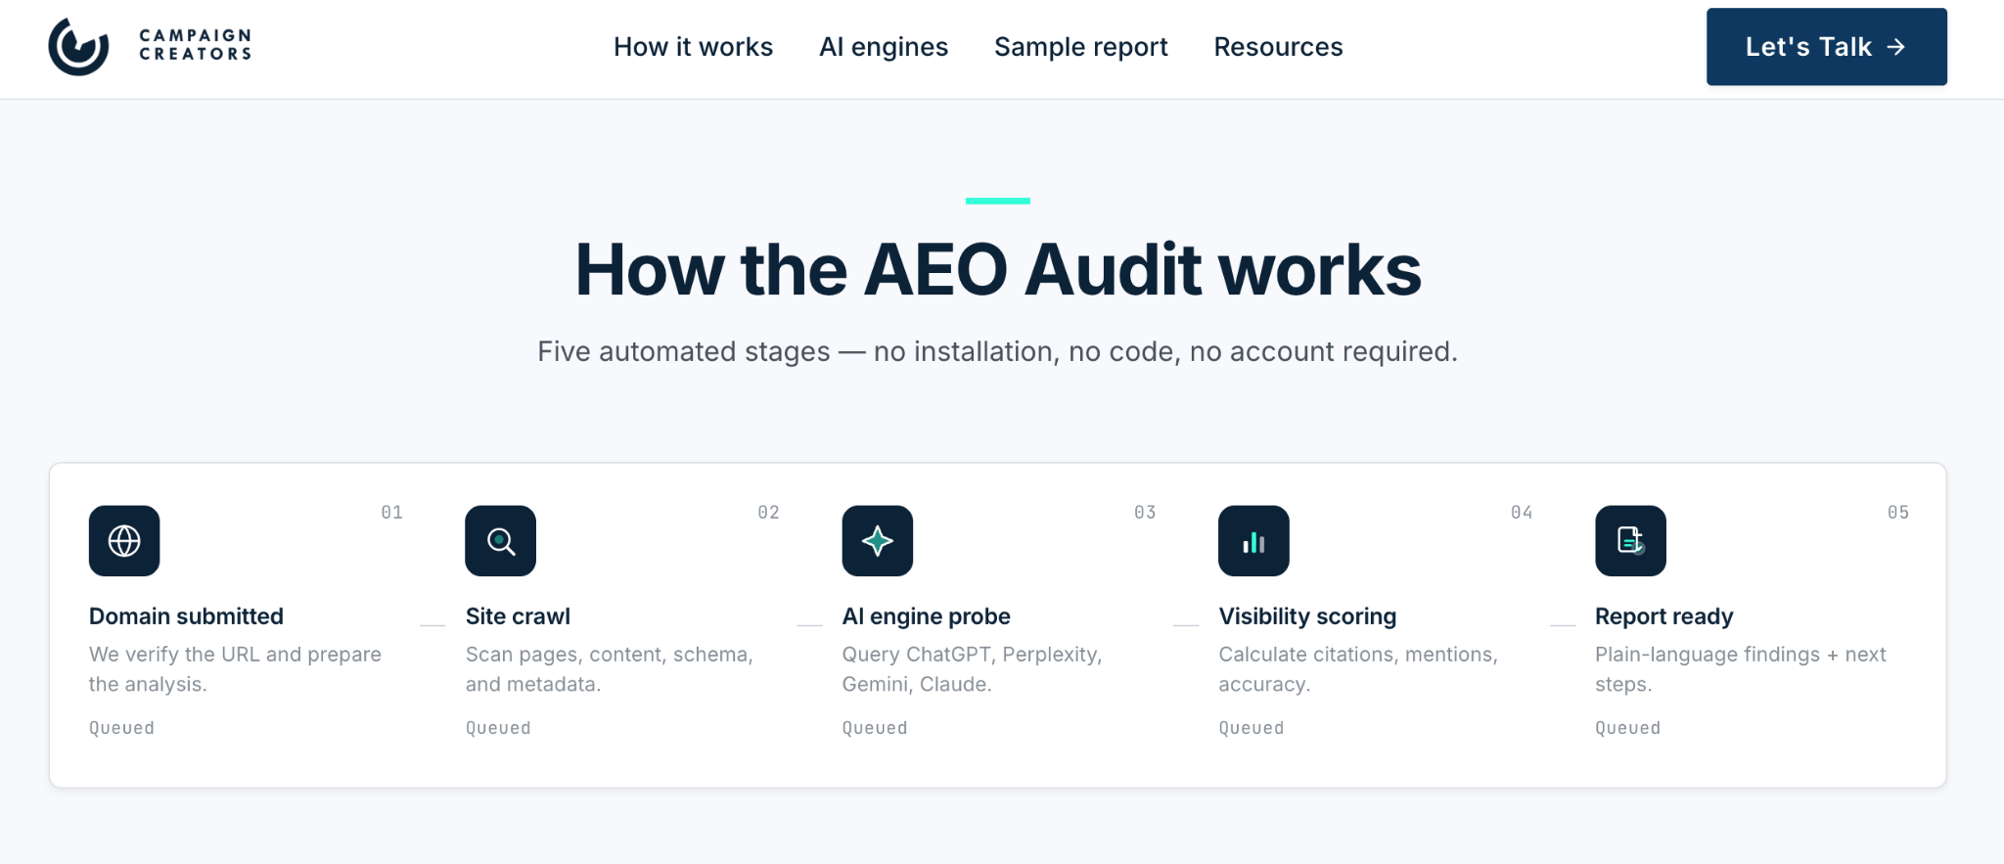The image size is (2004, 864).
Task: Click the Let's Talk button
Action: click(x=1826, y=47)
